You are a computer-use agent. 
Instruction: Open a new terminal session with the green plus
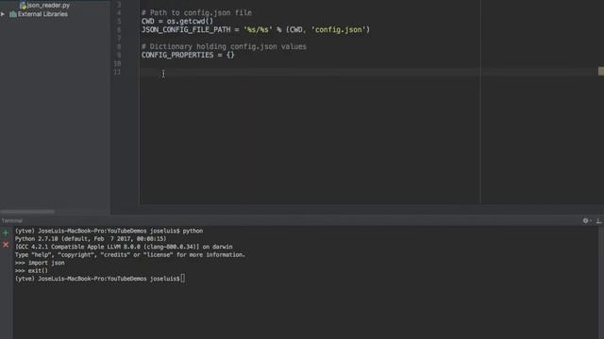[x=6, y=233]
